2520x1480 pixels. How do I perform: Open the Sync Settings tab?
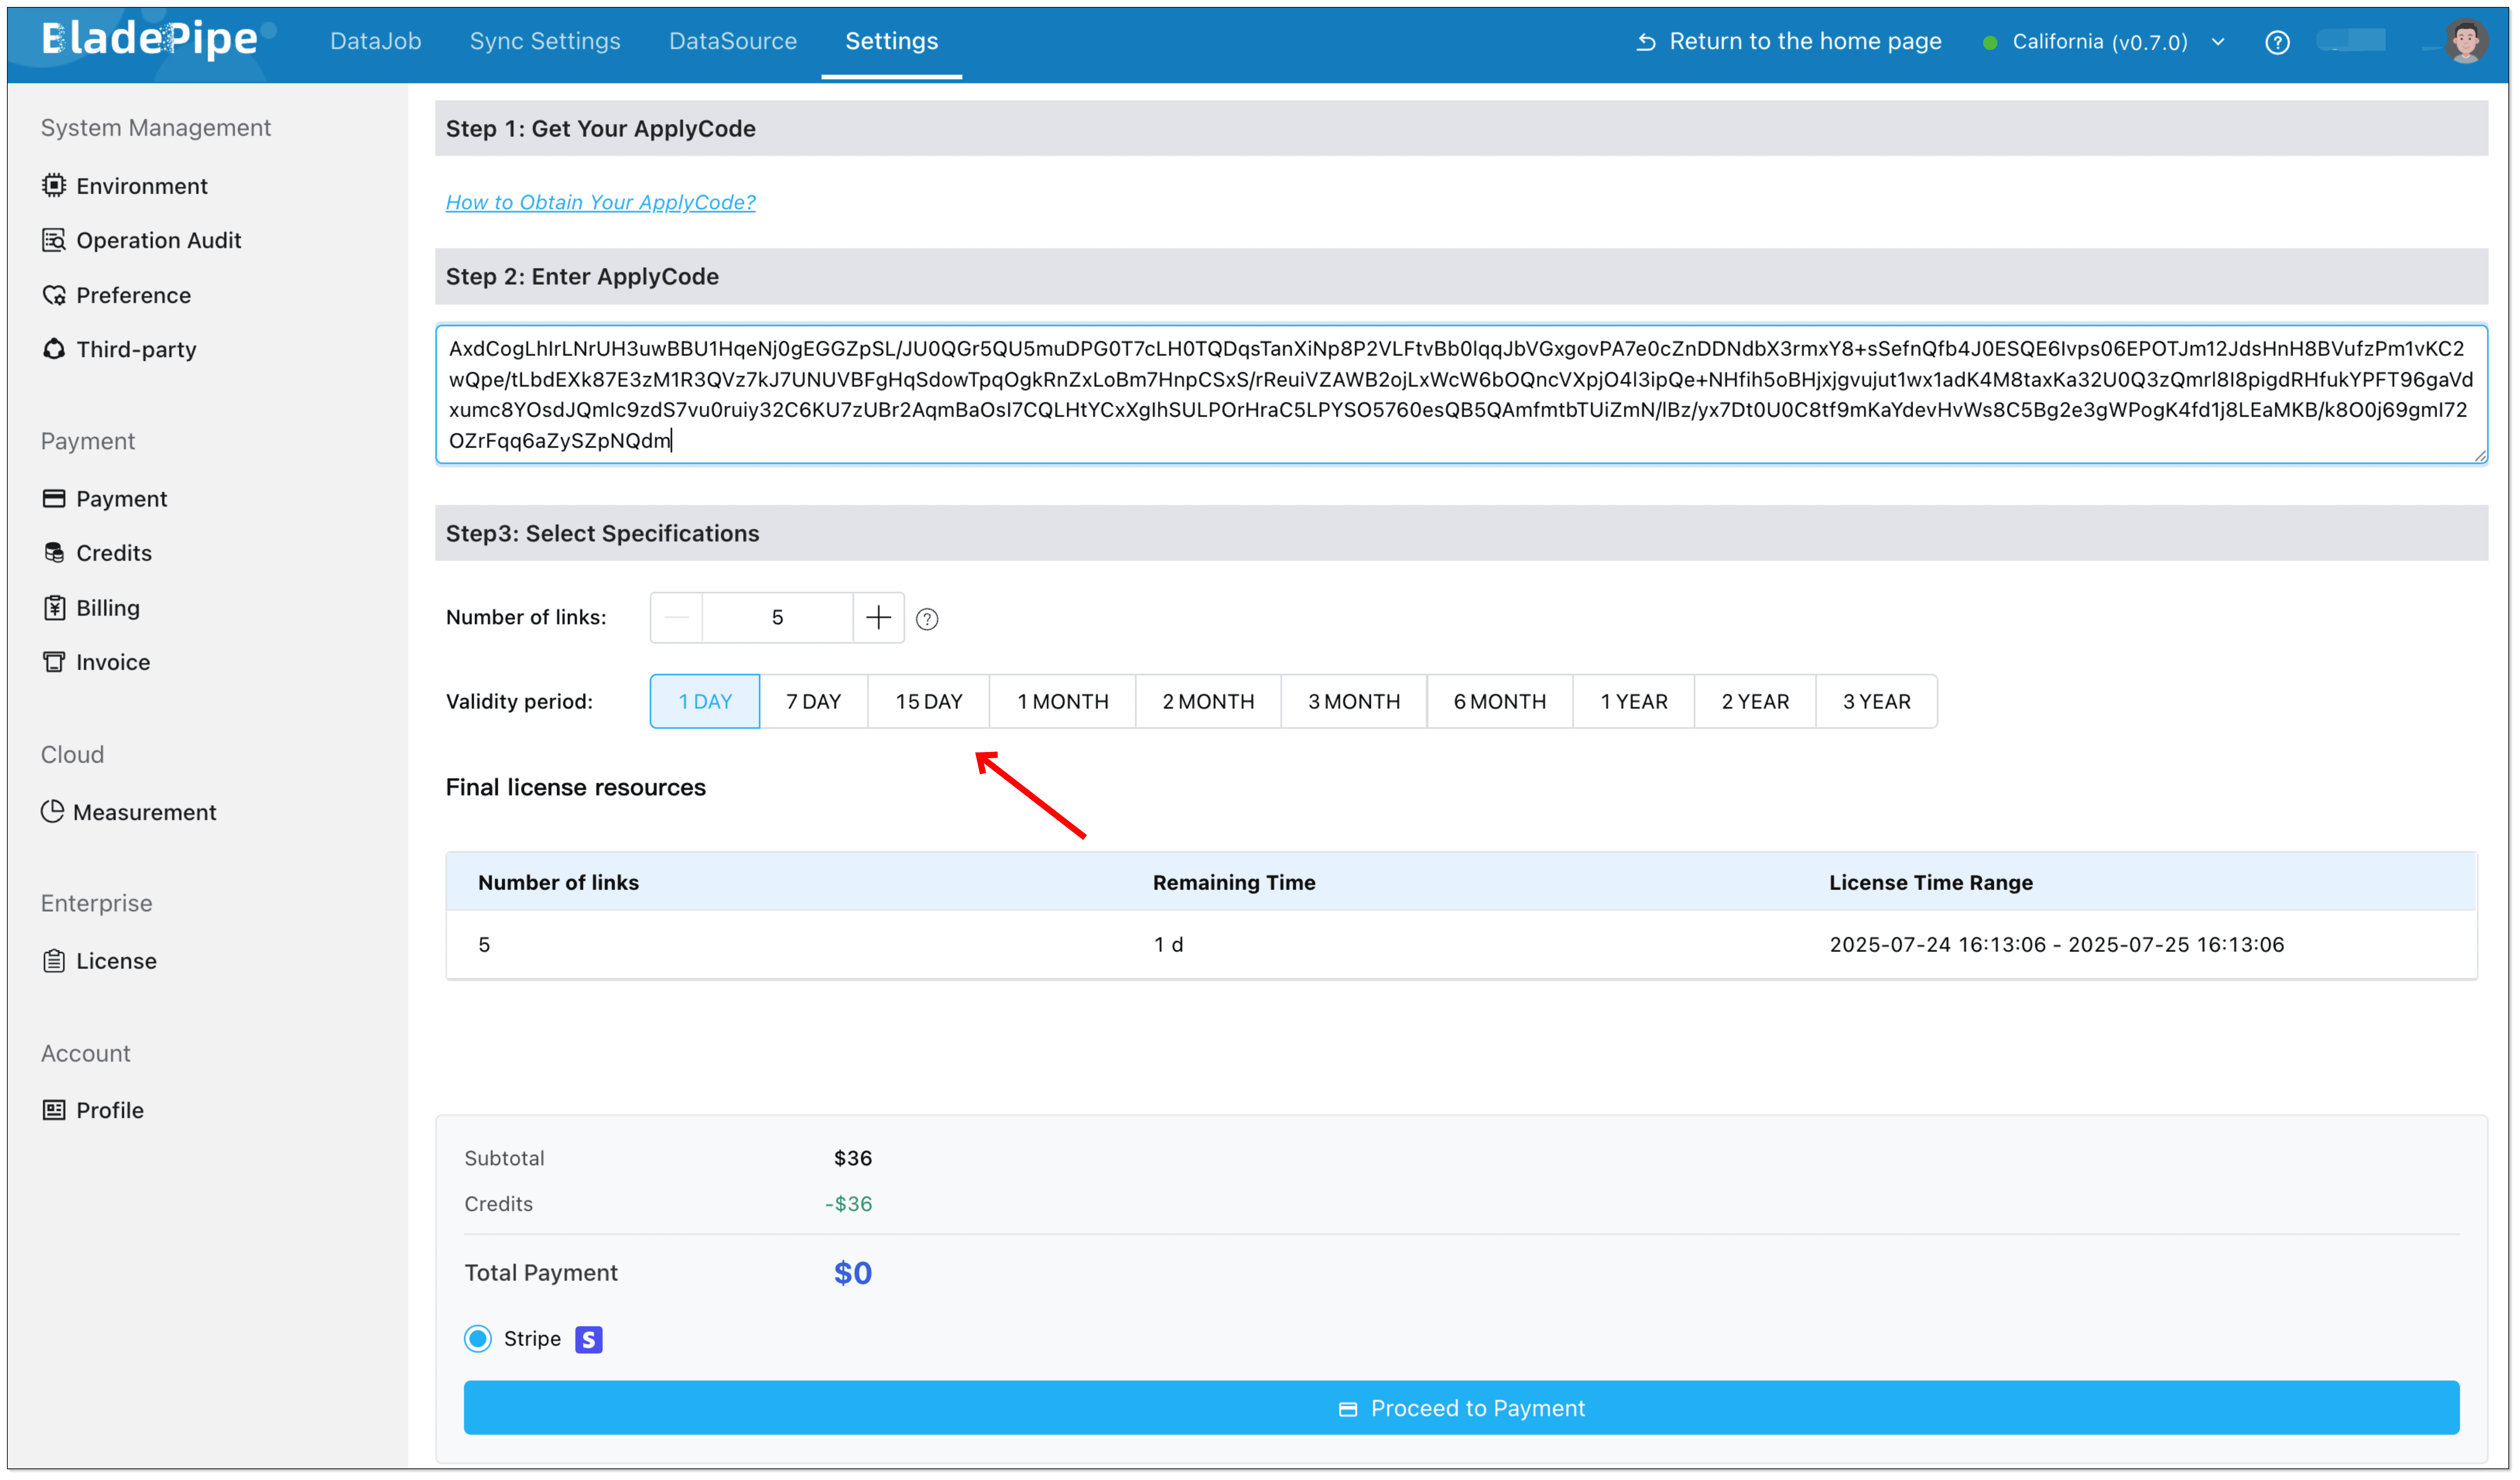(545, 41)
